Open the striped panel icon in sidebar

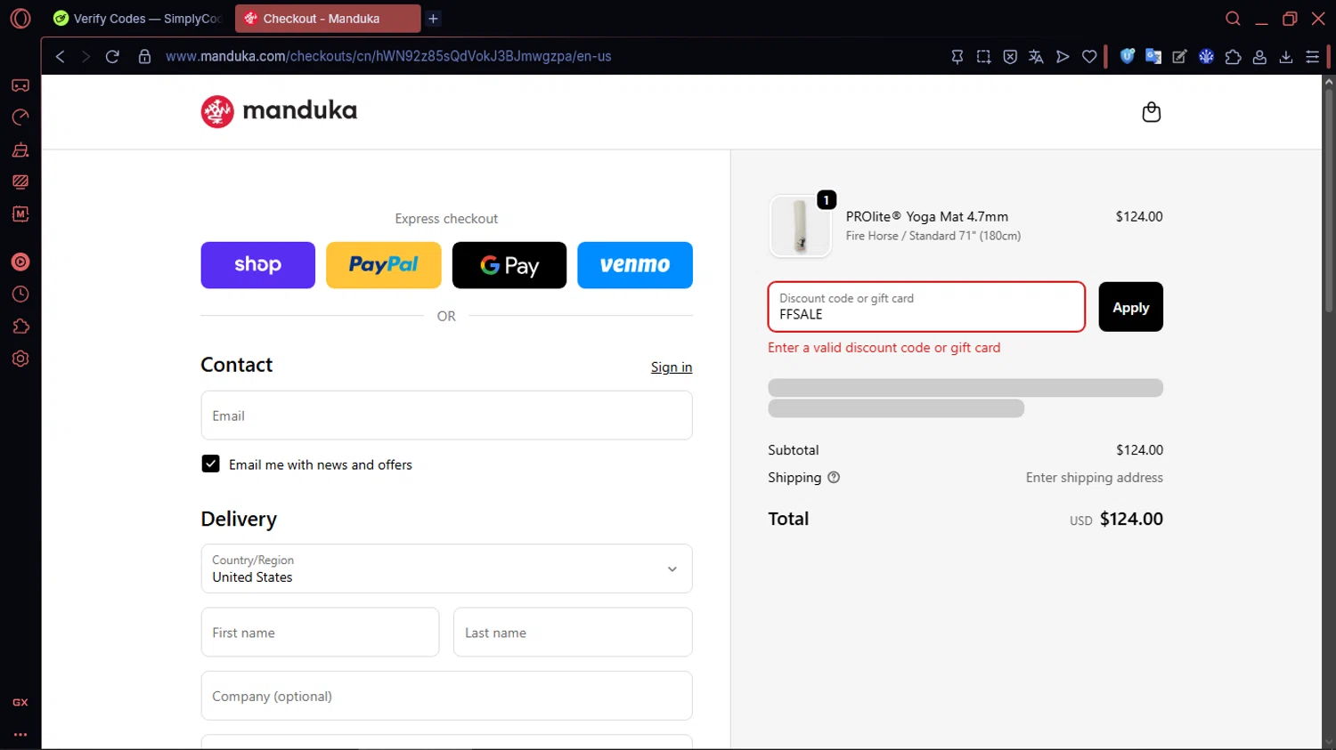click(x=20, y=181)
